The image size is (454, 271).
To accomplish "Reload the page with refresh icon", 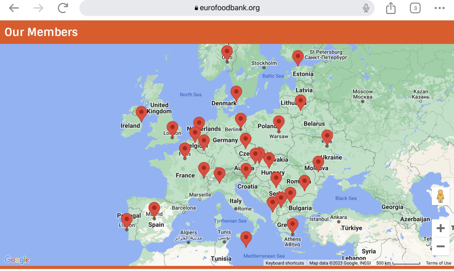I will click(63, 8).
